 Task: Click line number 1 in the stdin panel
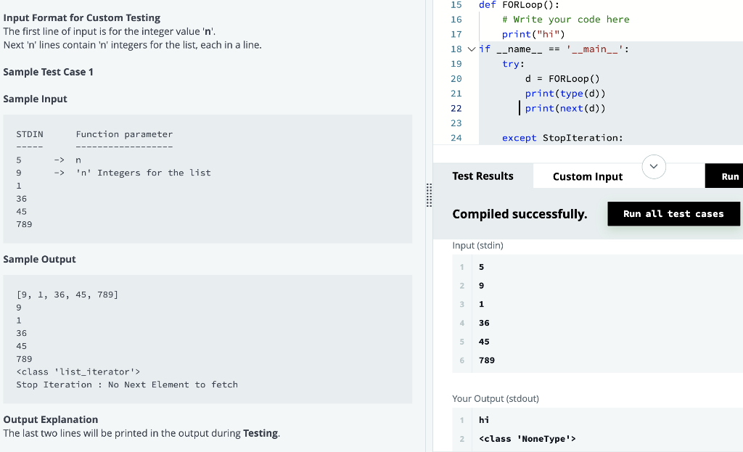462,267
